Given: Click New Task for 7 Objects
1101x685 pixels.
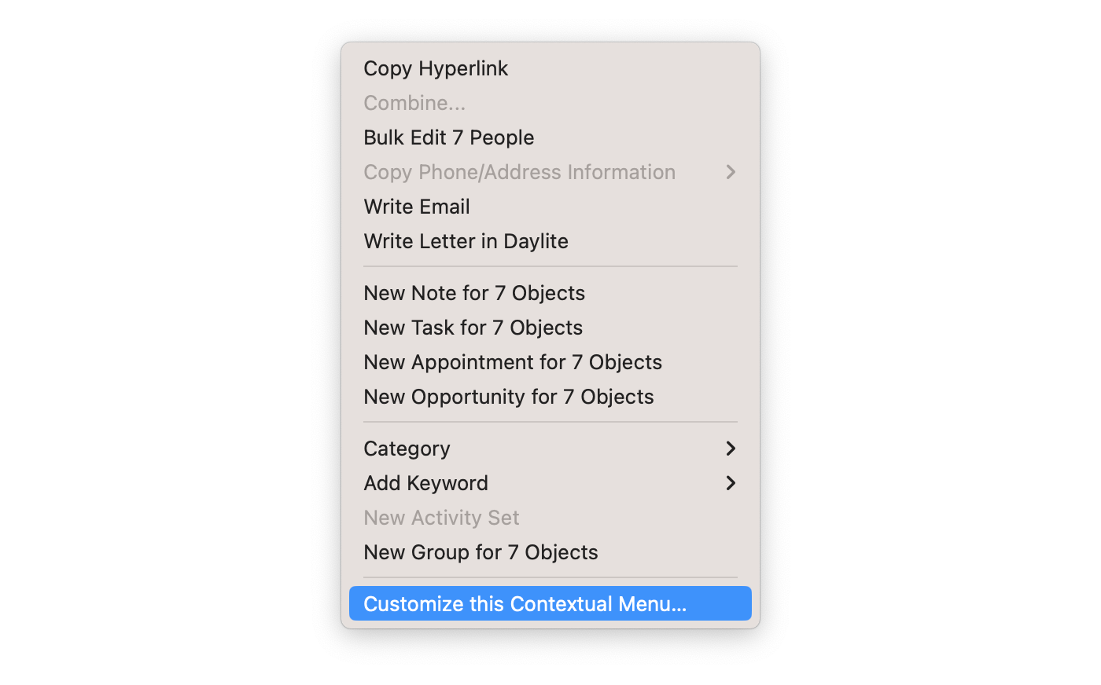Looking at the screenshot, I should click(x=473, y=328).
